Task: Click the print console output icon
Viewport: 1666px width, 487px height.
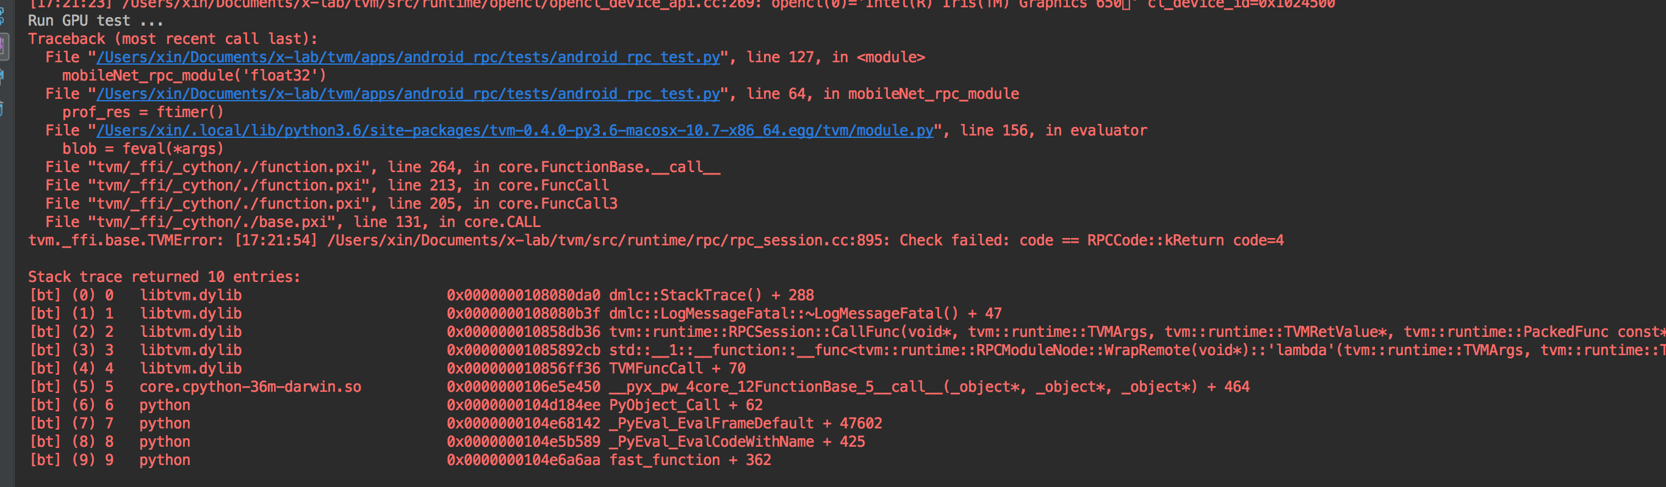Action: pyautogui.click(x=2, y=77)
